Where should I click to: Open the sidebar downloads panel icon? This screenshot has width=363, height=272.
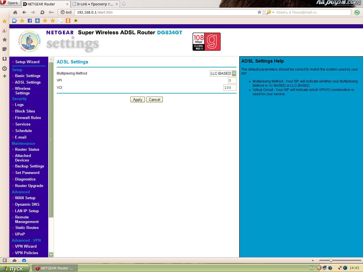(x=5, y=59)
